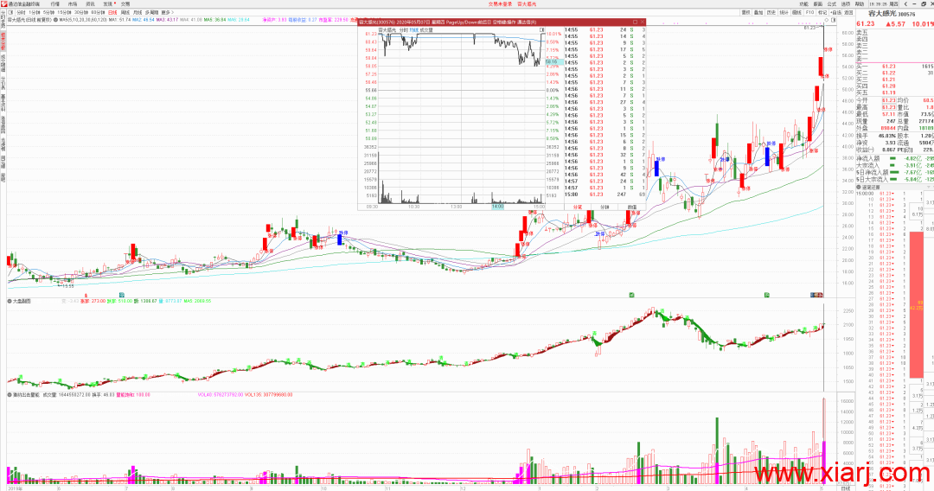Collapse the 大盘趋图 indicator panel
Viewport: 934px width, 491px height.
click(x=9, y=301)
